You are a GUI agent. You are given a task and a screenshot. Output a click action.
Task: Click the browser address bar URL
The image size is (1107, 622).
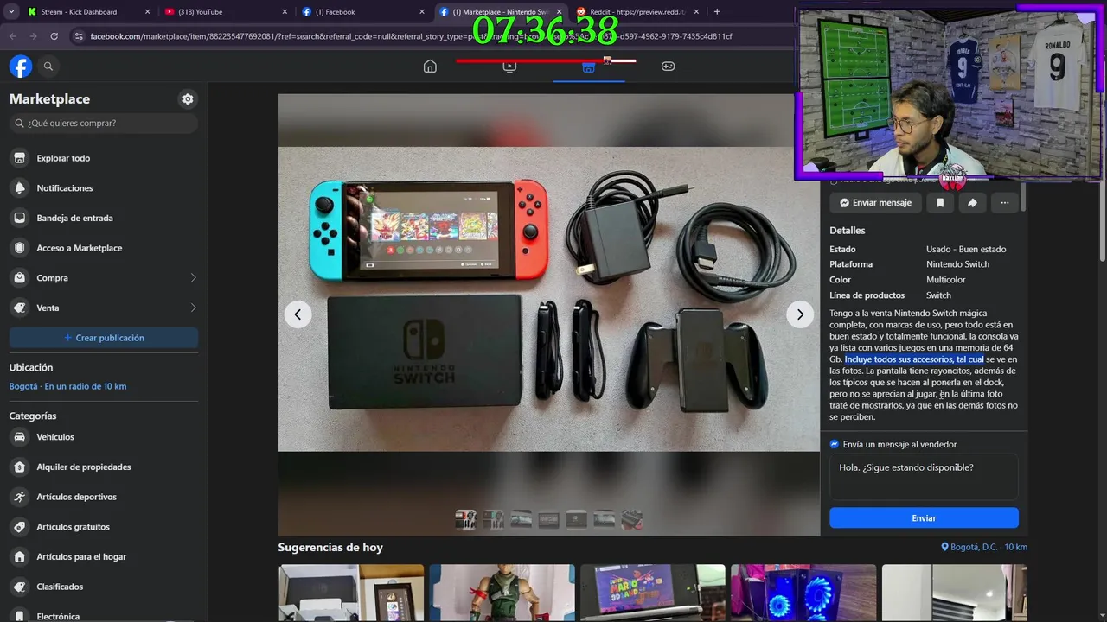411,36
